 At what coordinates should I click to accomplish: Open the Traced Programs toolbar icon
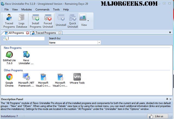click(x=9, y=21)
